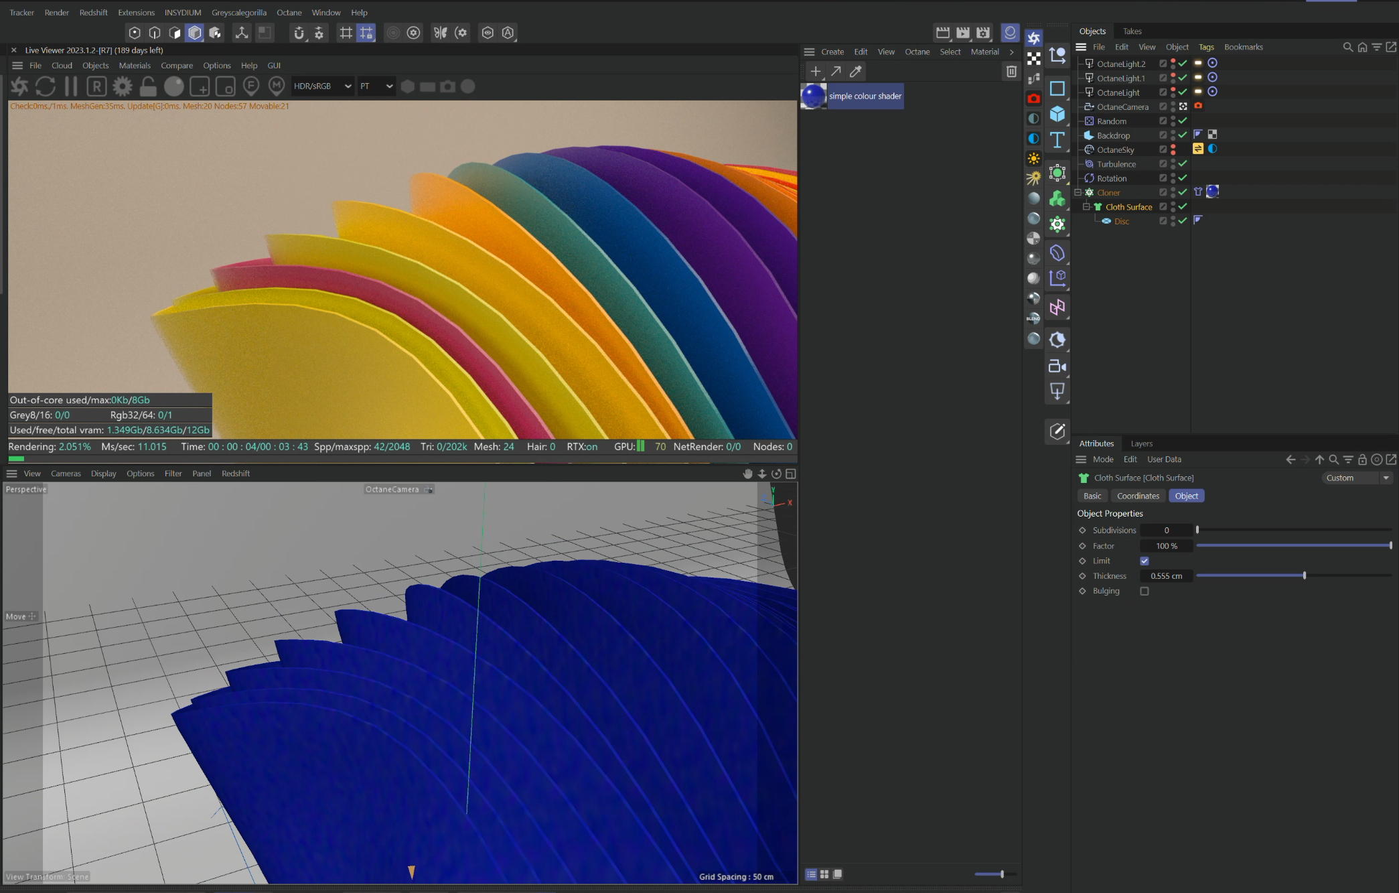Select the simple colour shader material thumbnail

tap(814, 96)
